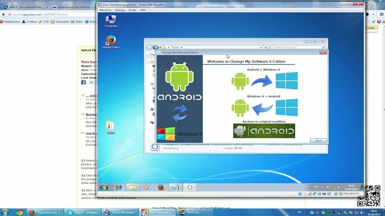This screenshot has width=385, height=216.
Task: Open Internet Explorer from VM taskbar
Action: [x=118, y=187]
